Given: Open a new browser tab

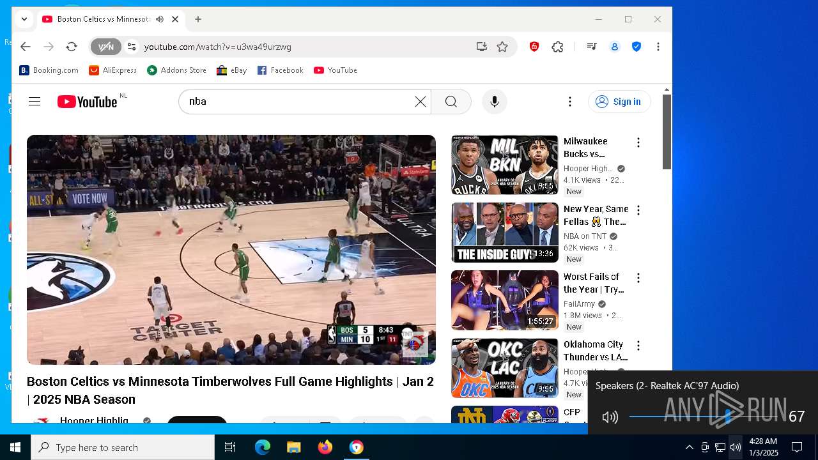Looking at the screenshot, I should [x=198, y=19].
